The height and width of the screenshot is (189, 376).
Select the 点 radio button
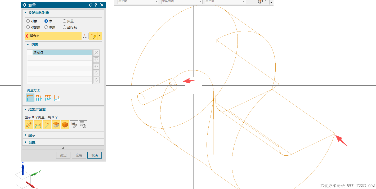pos(46,21)
